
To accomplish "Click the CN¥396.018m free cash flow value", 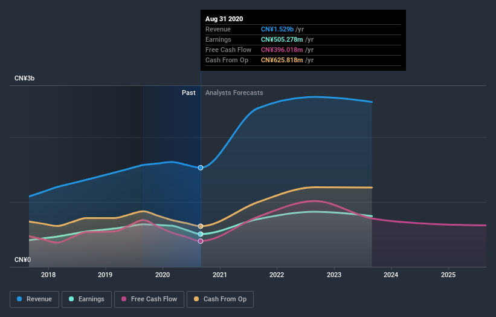I will click(x=282, y=50).
